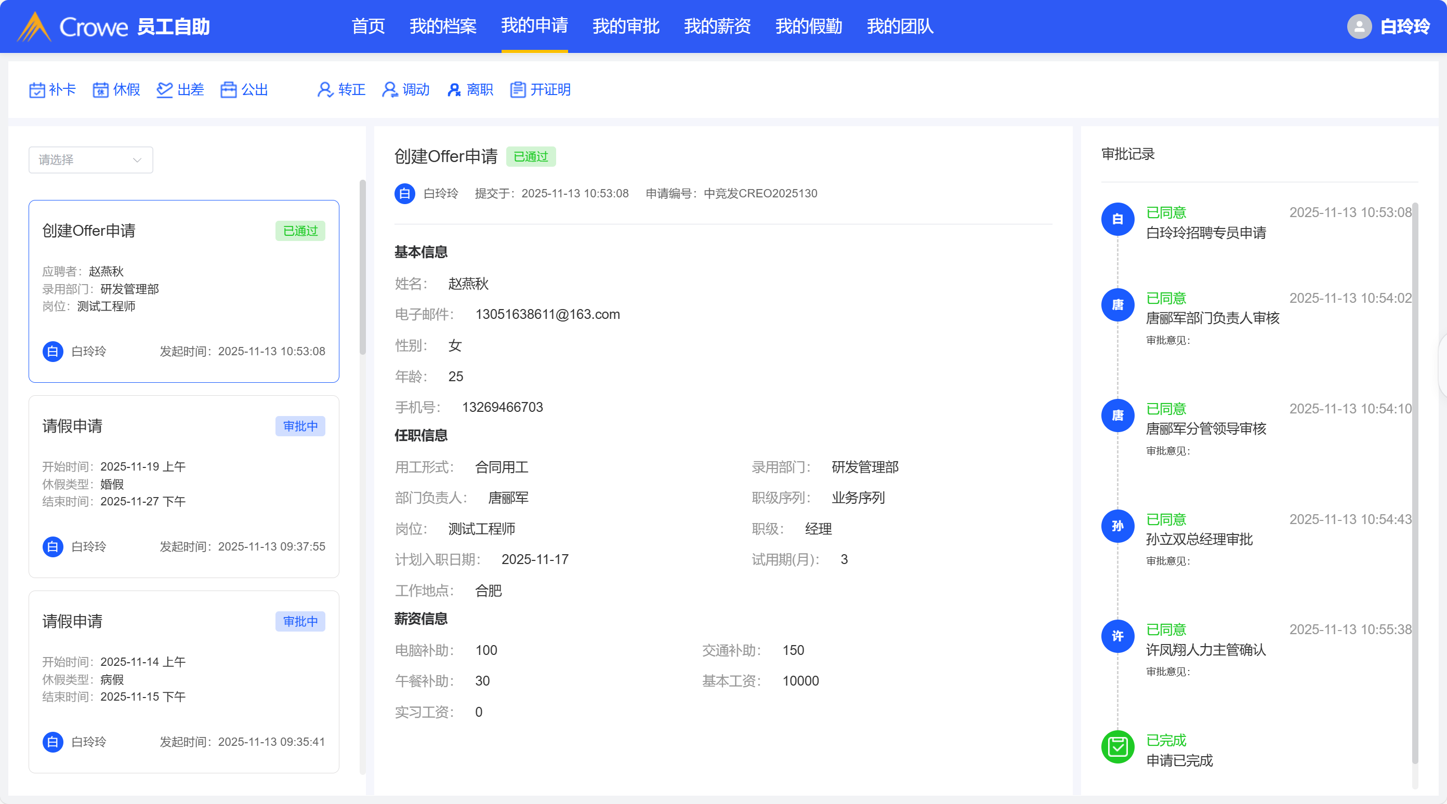
Task: Click the 调动 transfer icon
Action: [389, 90]
